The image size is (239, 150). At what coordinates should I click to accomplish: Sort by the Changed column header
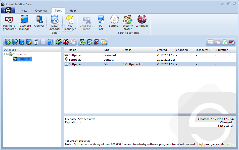(185, 50)
